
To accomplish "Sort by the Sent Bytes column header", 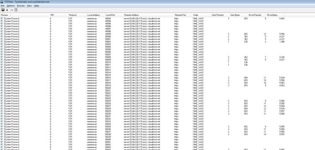I will pyautogui.click(x=235, y=15).
